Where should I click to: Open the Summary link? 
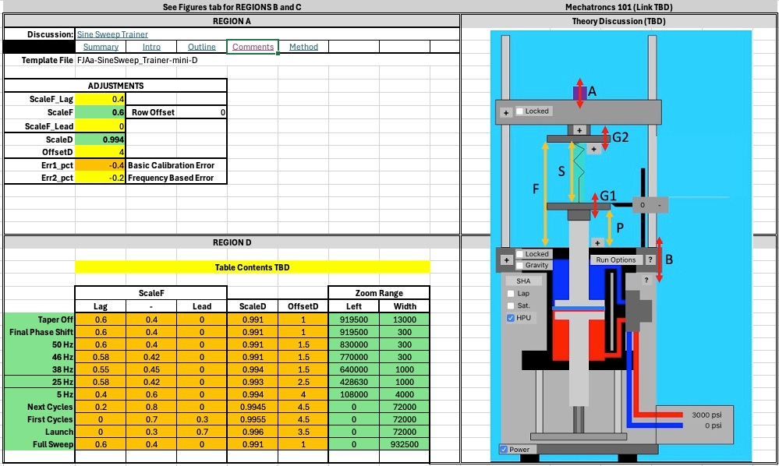tap(101, 47)
